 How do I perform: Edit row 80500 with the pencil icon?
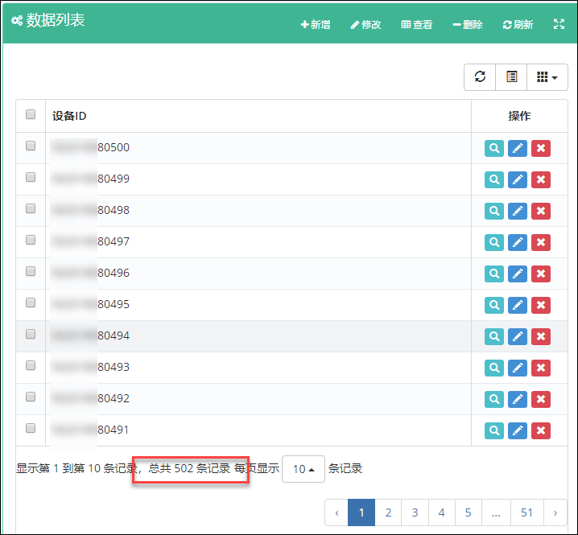tap(518, 148)
